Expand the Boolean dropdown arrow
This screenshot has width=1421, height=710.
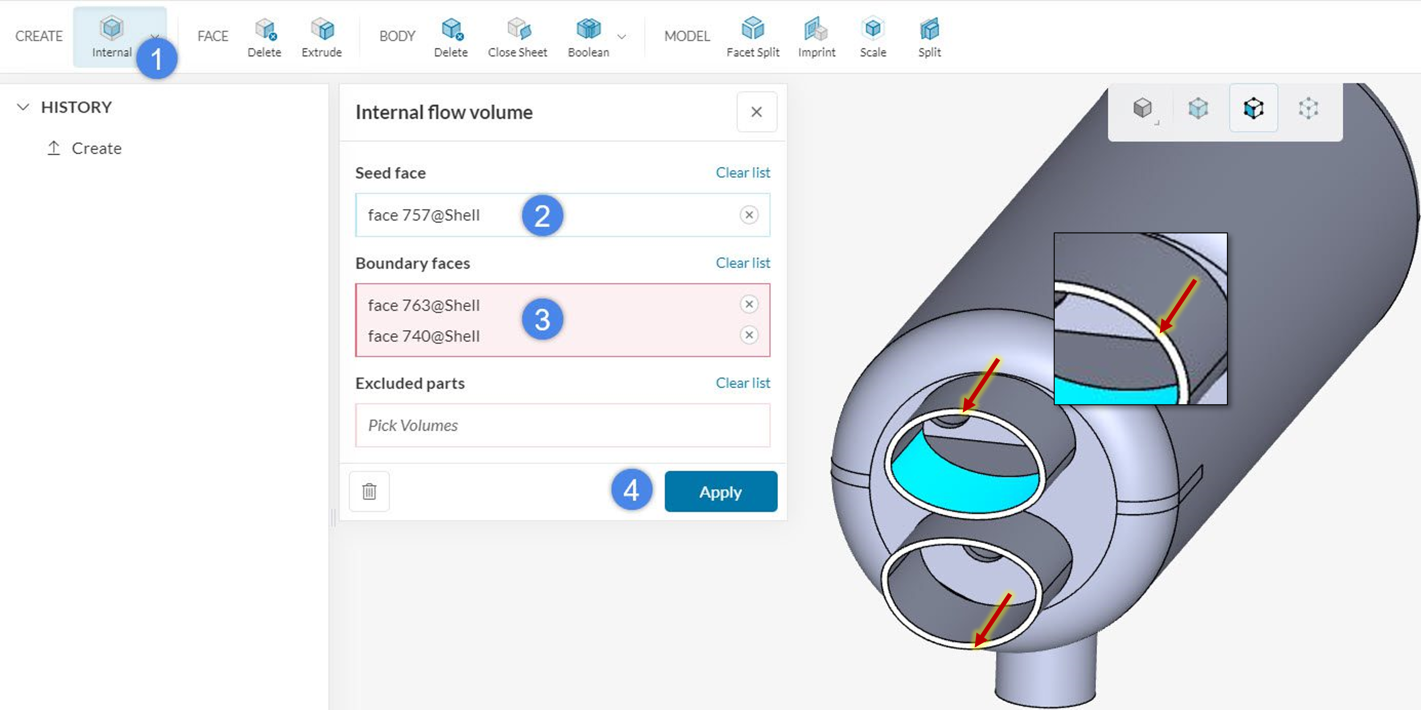click(622, 37)
